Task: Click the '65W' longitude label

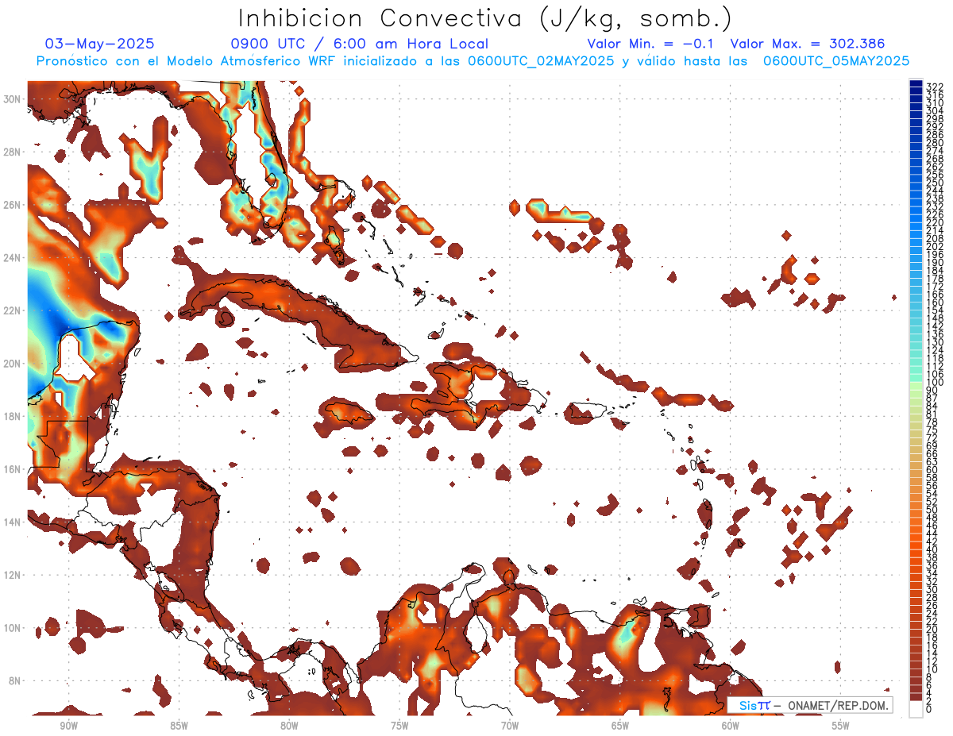Action: (620, 726)
